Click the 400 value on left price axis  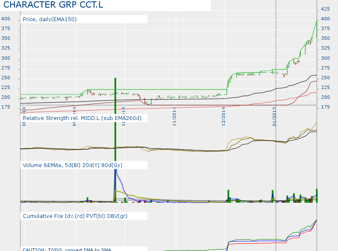6,19
